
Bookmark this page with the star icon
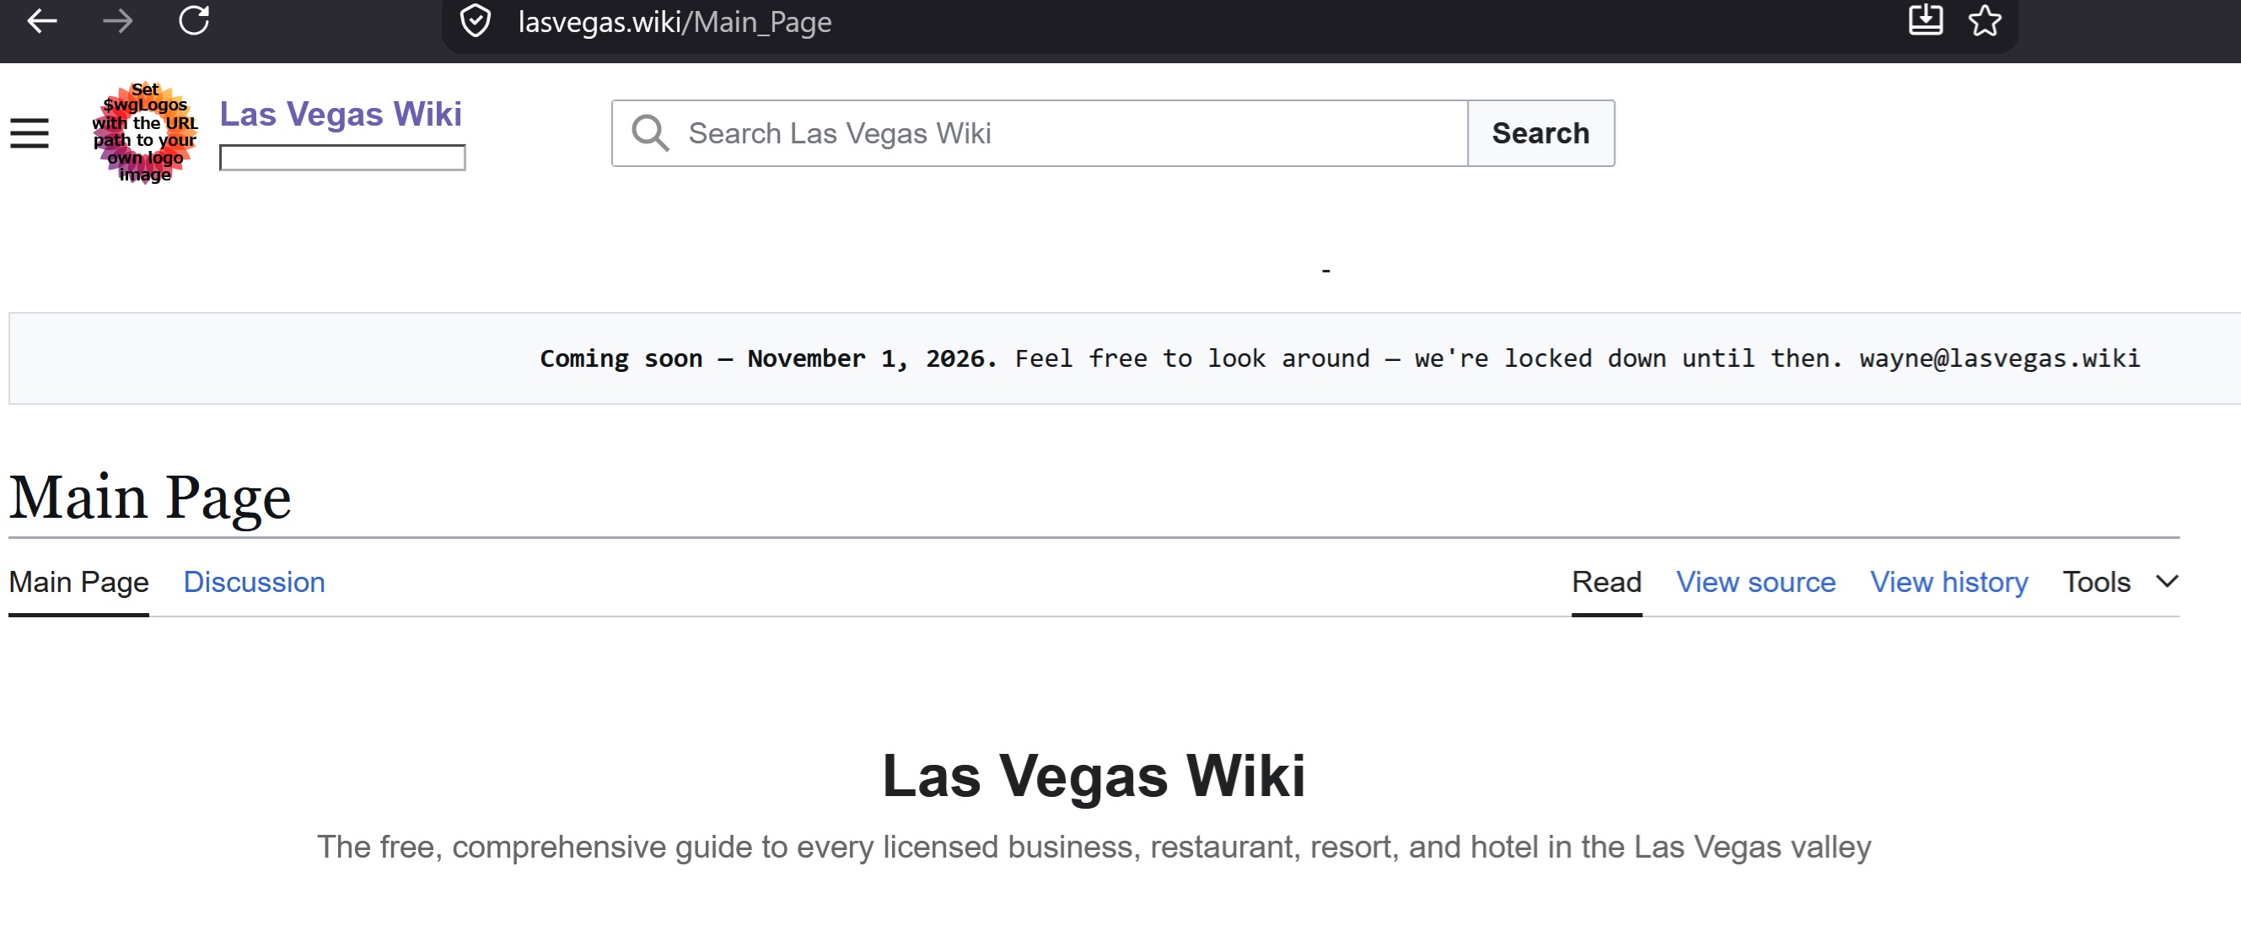pyautogui.click(x=1985, y=20)
